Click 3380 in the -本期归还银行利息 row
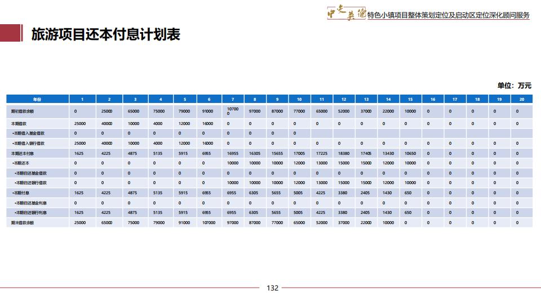541x304 pixels. pyautogui.click(x=343, y=213)
